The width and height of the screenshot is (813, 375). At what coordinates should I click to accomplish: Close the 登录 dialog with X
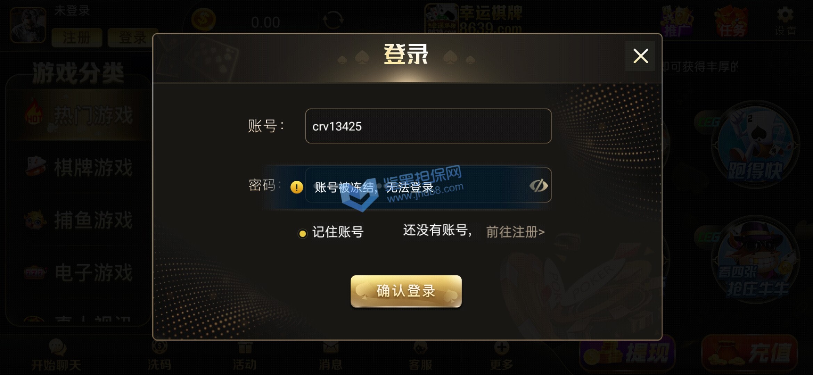[640, 56]
